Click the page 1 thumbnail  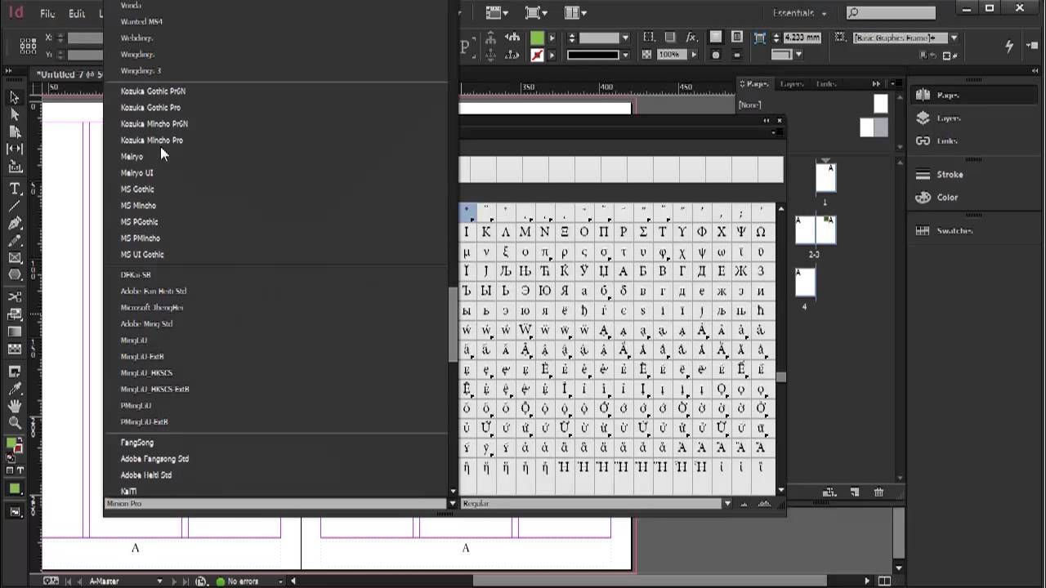825,178
